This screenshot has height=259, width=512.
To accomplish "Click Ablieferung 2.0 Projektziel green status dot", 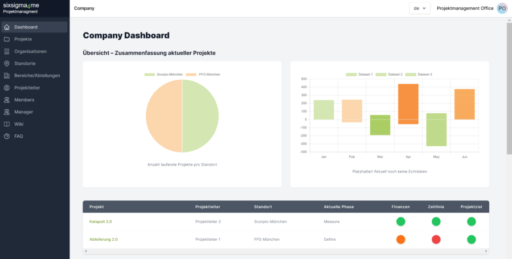I will [x=471, y=240].
